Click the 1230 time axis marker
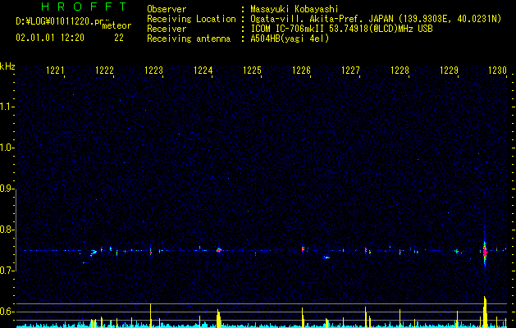This screenshot has height=328, width=516. tap(497, 71)
